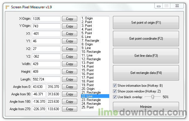Screen dimensions: 189x121
Task: Select list entry '11. Line'
Action: [95, 55]
